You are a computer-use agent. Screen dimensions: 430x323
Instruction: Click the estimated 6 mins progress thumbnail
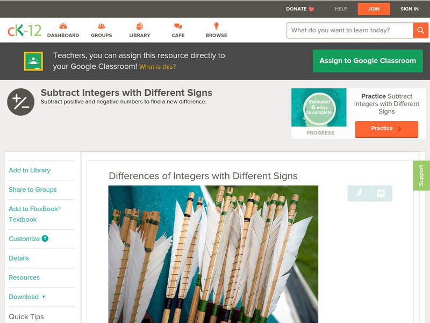pyautogui.click(x=319, y=107)
